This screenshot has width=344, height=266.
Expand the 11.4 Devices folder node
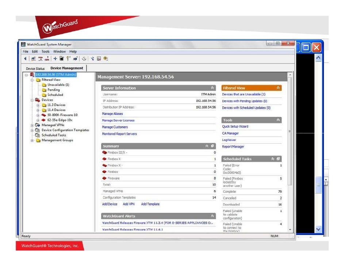(x=38, y=110)
